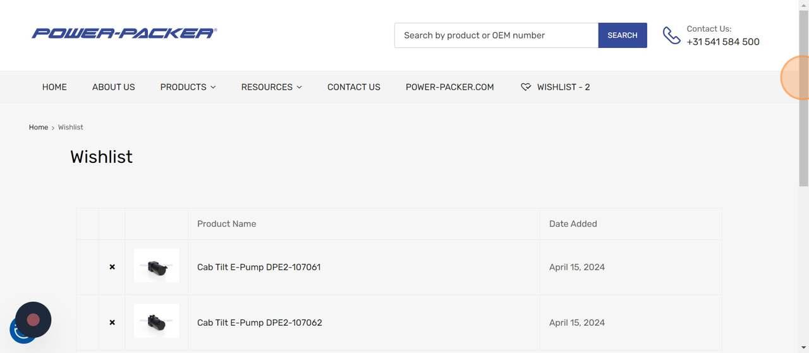Viewport: 809px width, 353px height.
Task: Go to Contact Us page
Action: pos(354,87)
